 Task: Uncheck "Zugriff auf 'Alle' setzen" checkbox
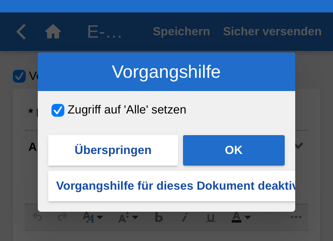[x=58, y=110]
